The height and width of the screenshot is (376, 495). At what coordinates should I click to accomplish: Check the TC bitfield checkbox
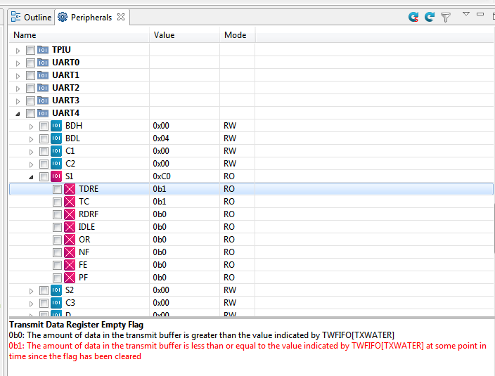57,202
